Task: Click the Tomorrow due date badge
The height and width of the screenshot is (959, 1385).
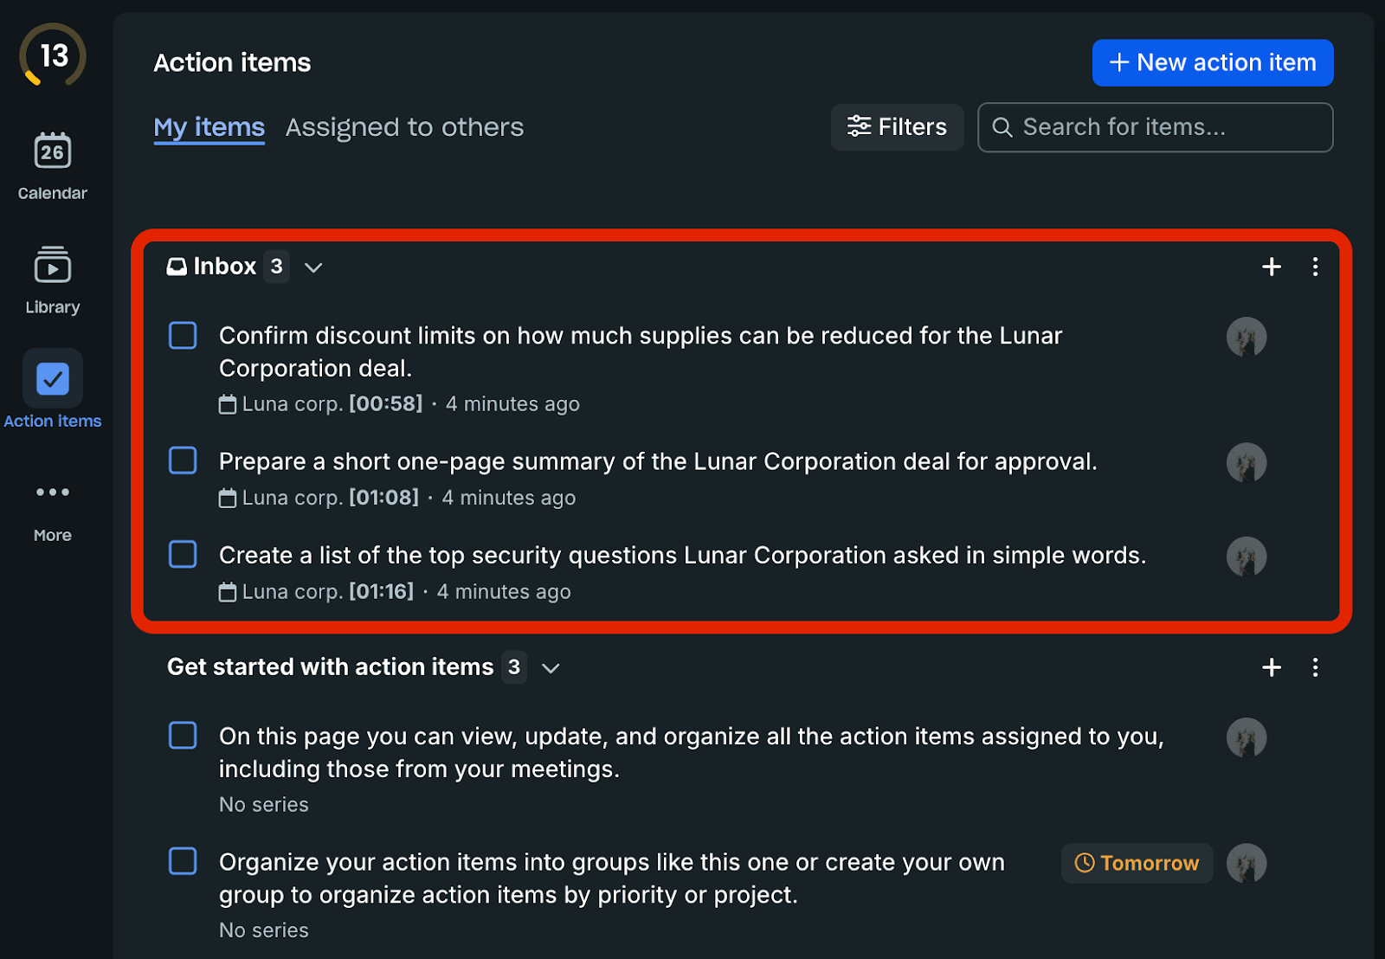Action: [1137, 863]
